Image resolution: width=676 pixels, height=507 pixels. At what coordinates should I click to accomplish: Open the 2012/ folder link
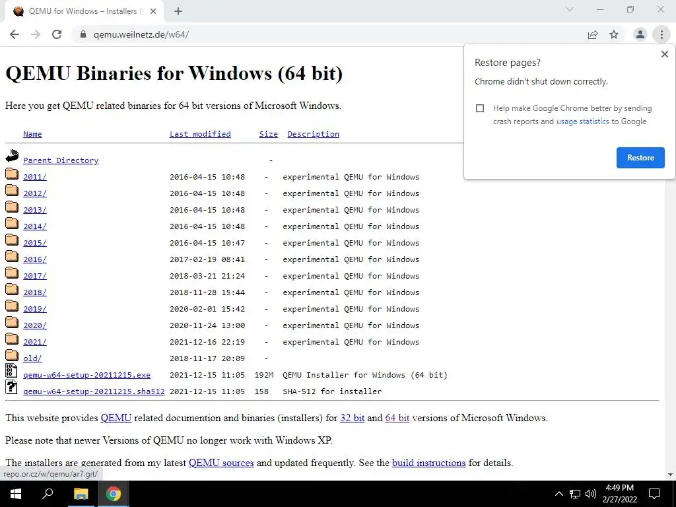click(x=35, y=193)
